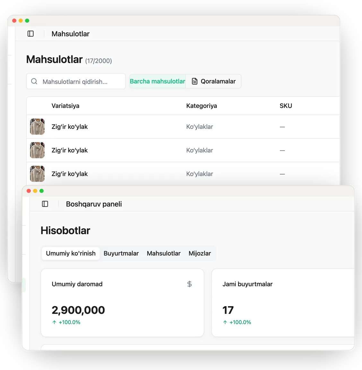
Task: Focus the Mahsulotlarni qidirish search field
Action: [76, 81]
